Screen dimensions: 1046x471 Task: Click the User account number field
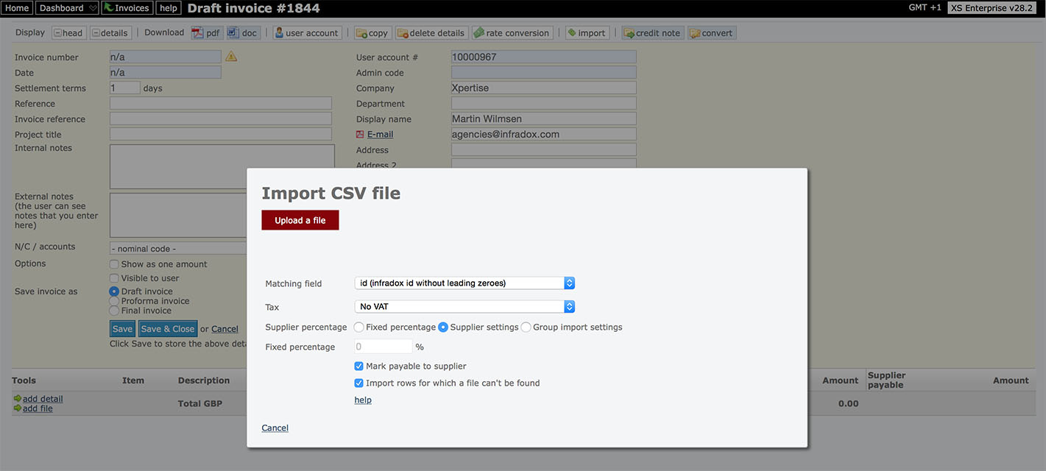click(x=544, y=57)
